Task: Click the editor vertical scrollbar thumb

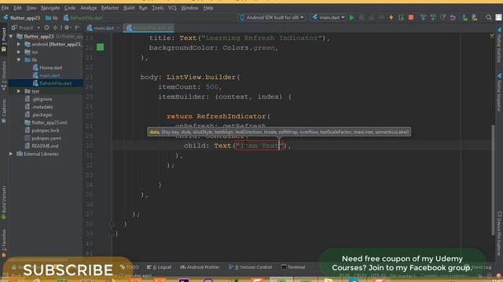Action: pyautogui.click(x=493, y=179)
